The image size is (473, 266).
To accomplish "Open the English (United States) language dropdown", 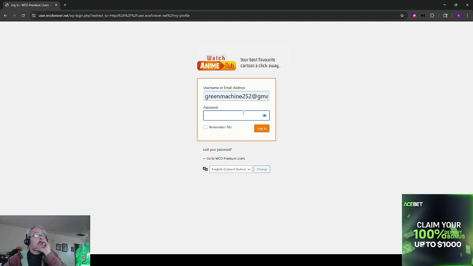I will pos(231,169).
